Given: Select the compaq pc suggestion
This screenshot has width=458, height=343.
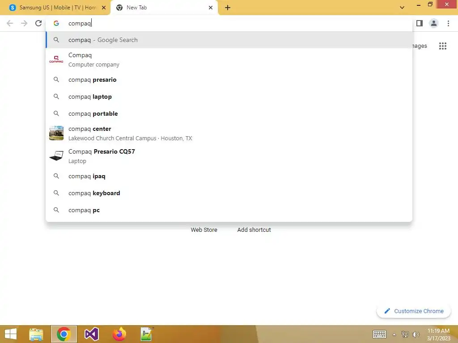Looking at the screenshot, I should click(229, 210).
